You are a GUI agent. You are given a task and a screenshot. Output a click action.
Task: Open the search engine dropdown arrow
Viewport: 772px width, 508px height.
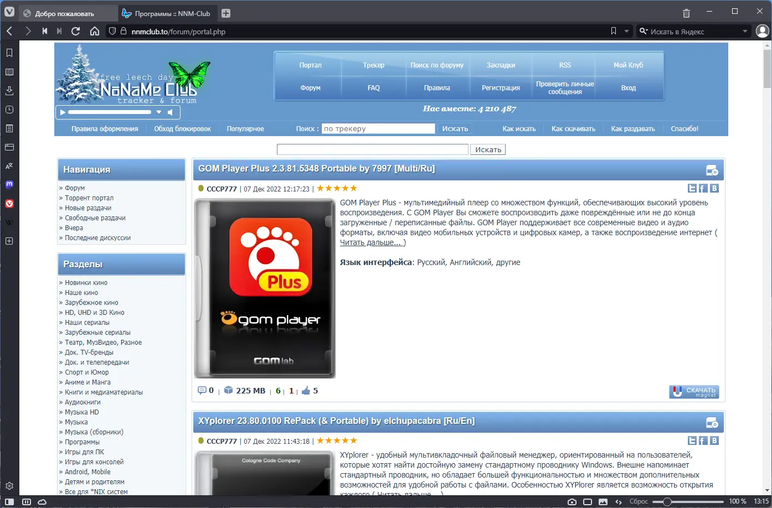(x=745, y=31)
